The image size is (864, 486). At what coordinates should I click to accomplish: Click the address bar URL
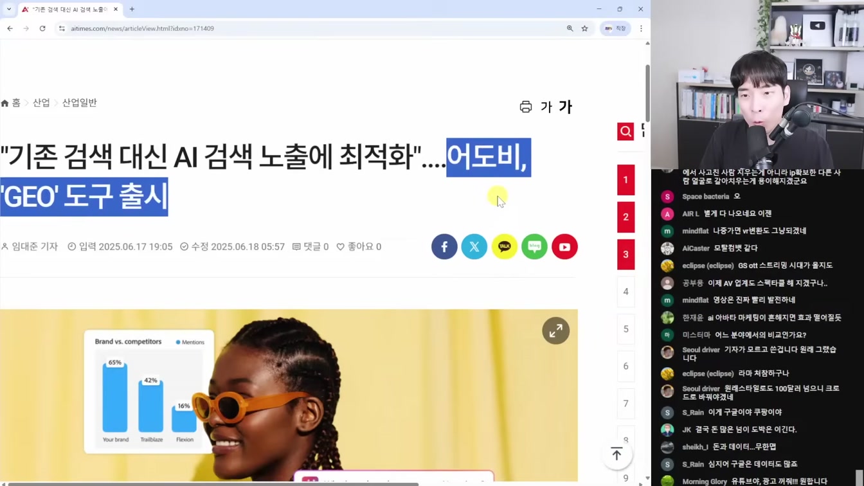[x=142, y=28]
